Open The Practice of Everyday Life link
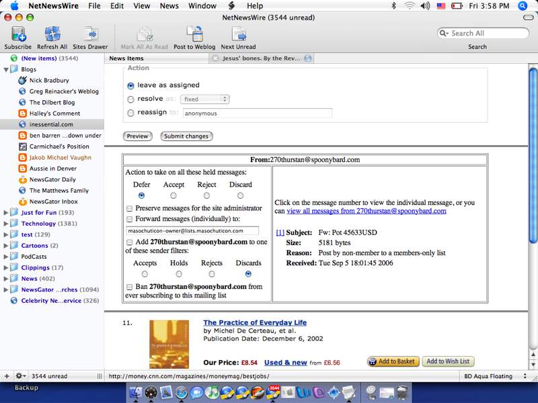Screen dimensions: 538x403 255,322
